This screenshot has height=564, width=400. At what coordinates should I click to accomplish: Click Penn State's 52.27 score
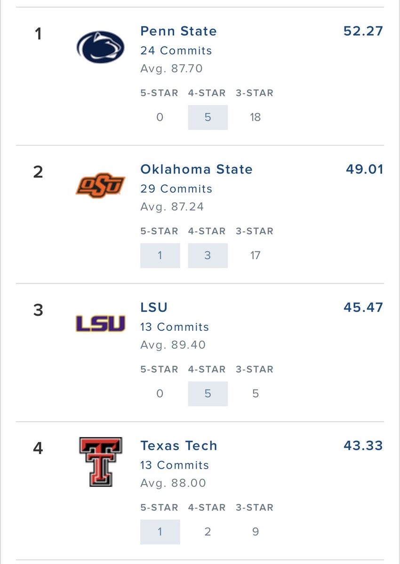pos(363,31)
